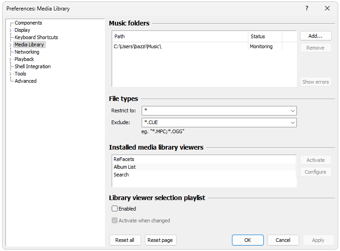This screenshot has width=340, height=251.
Task: Open the Restrict to dropdown
Action: coord(292,111)
